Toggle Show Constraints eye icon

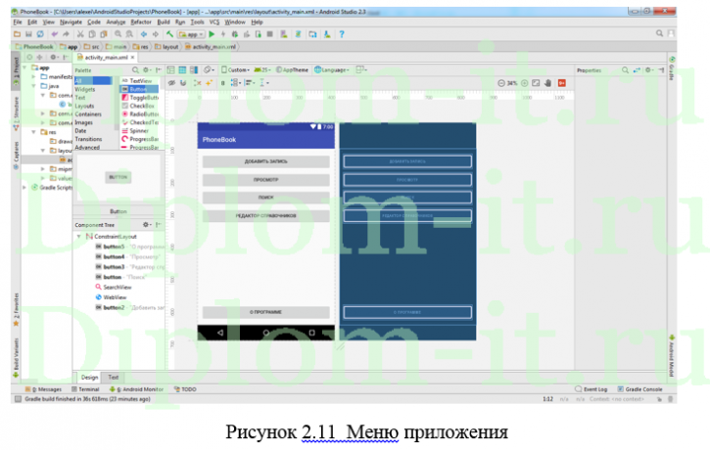pos(171,83)
